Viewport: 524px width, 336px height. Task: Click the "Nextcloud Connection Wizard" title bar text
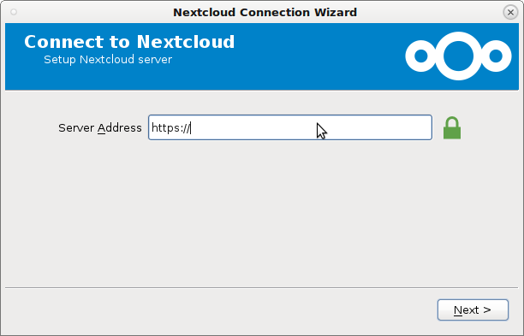click(265, 12)
